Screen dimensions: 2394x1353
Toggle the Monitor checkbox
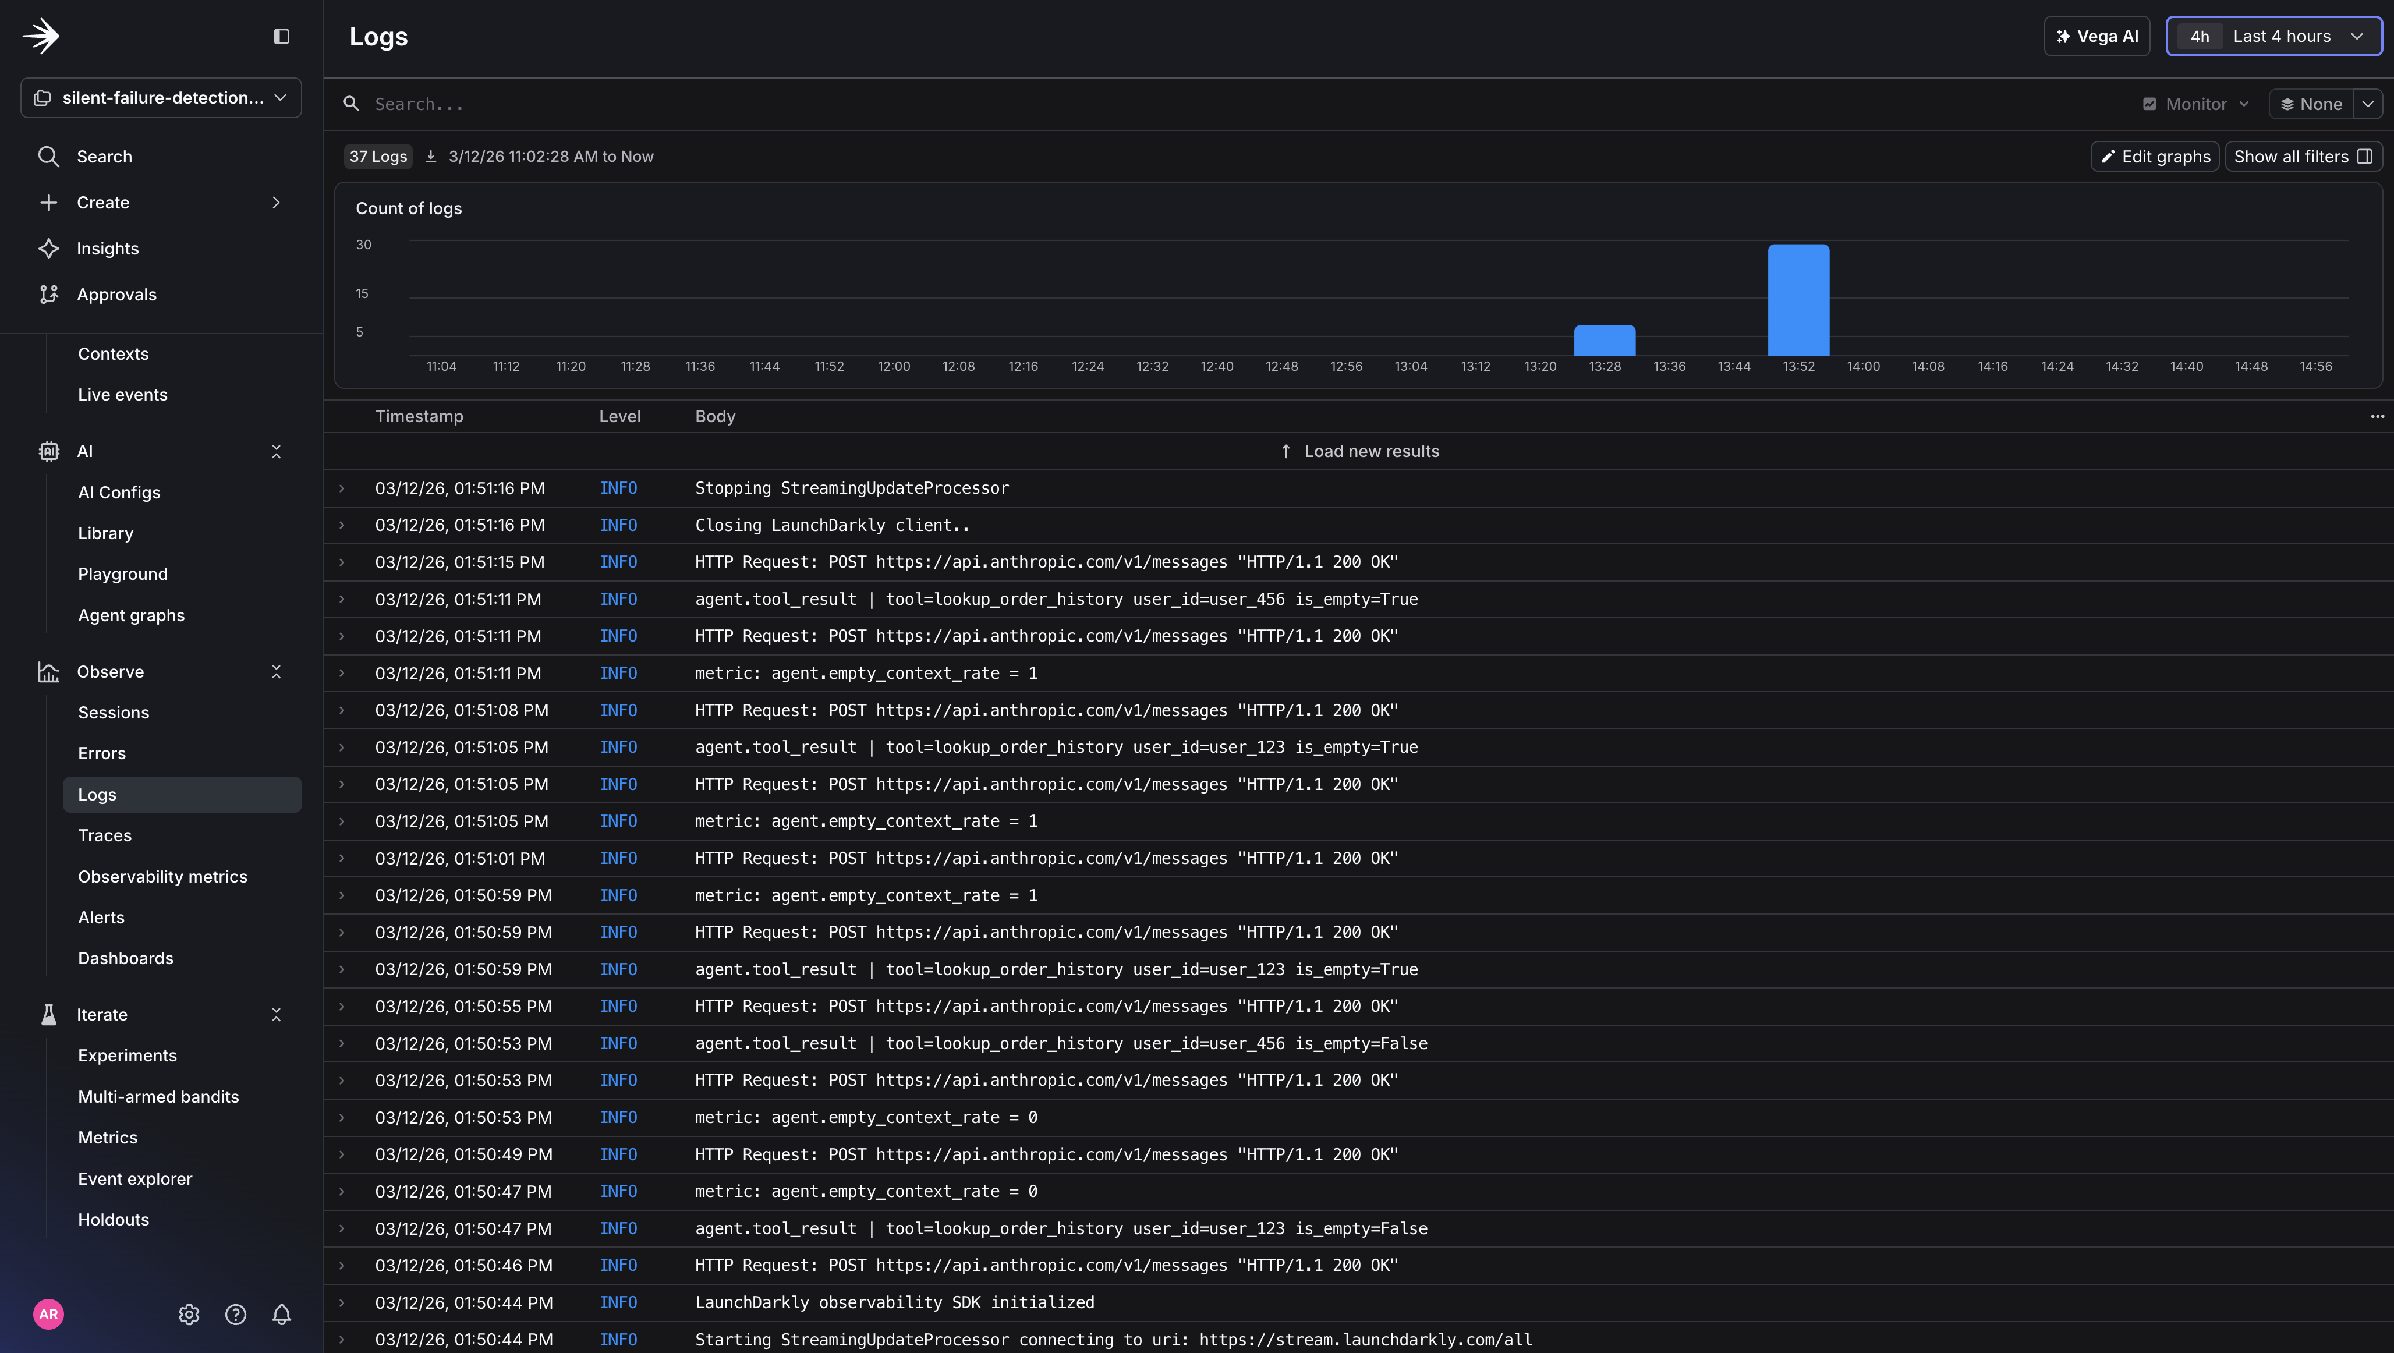coord(2149,103)
